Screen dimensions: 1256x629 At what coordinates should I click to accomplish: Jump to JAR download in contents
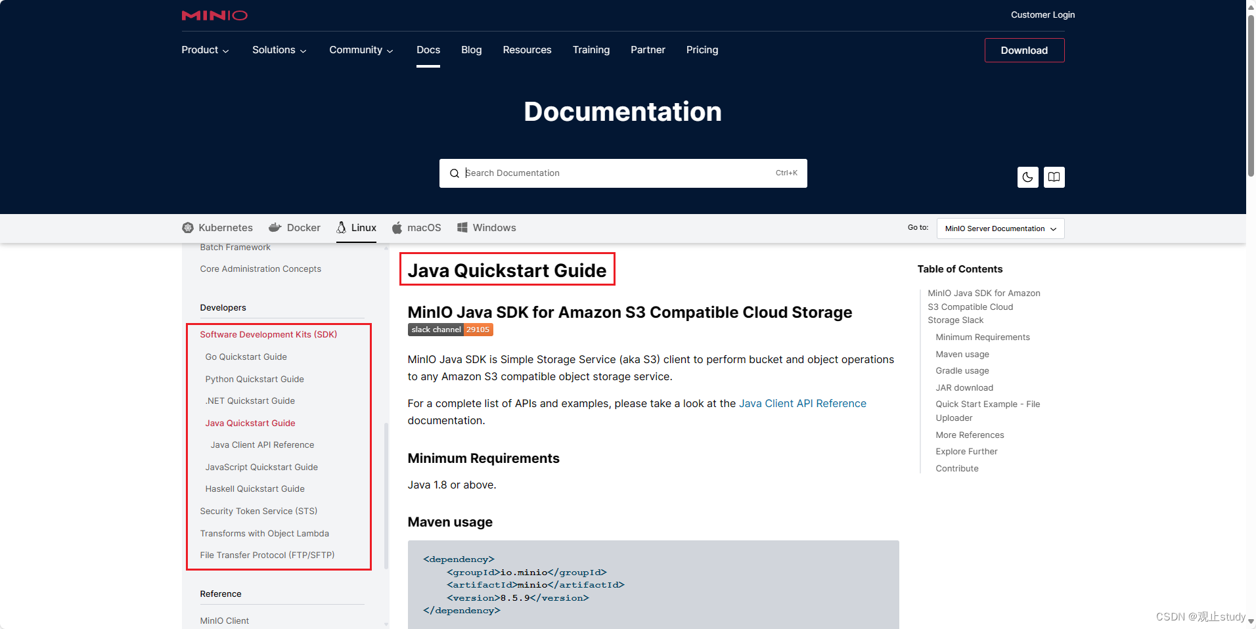point(964,388)
